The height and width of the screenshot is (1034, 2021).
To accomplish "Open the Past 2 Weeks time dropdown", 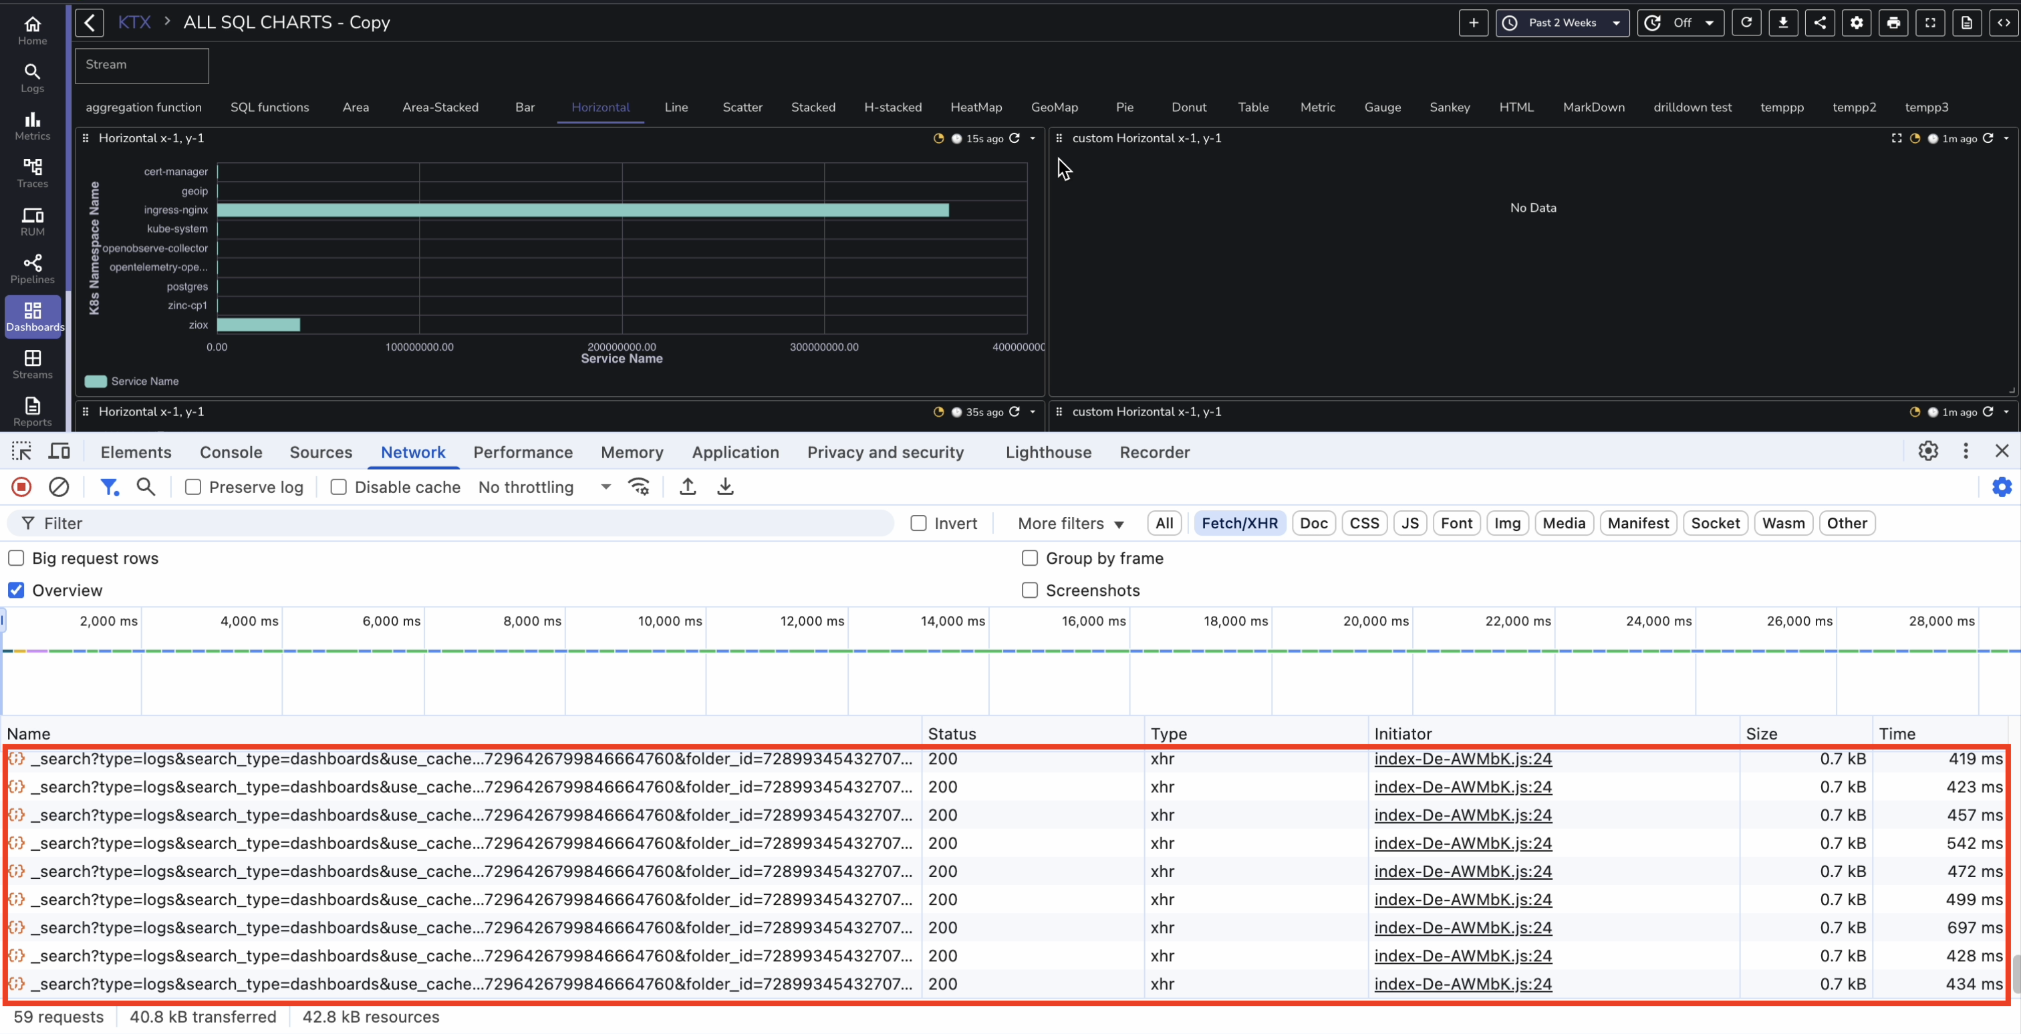I will (x=1561, y=23).
